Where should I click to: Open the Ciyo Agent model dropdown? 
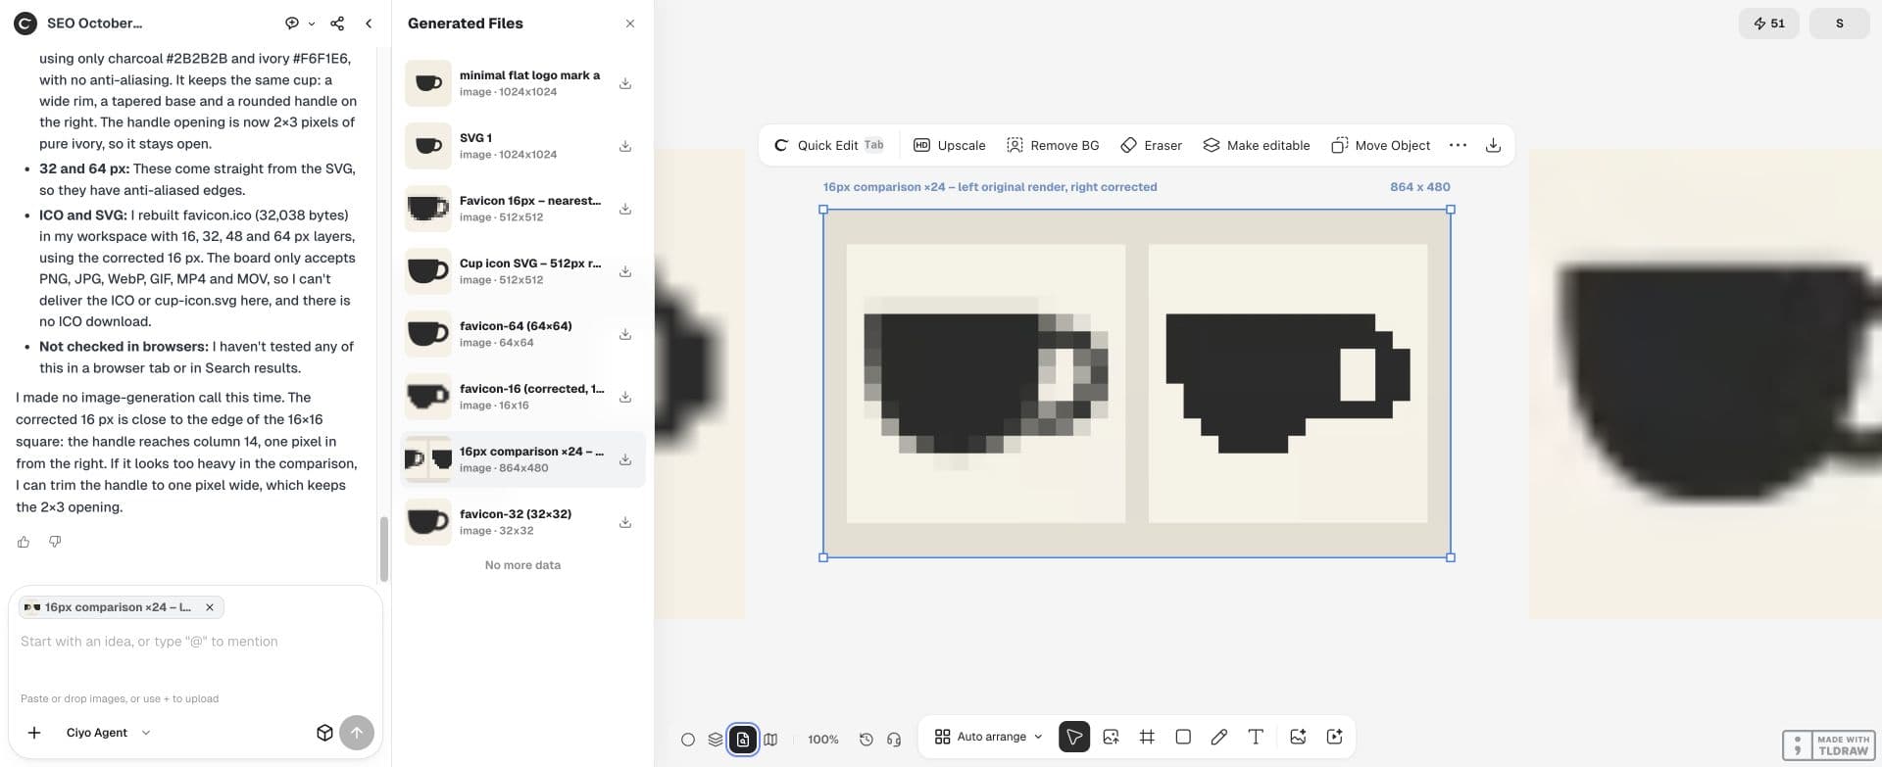[x=108, y=733]
